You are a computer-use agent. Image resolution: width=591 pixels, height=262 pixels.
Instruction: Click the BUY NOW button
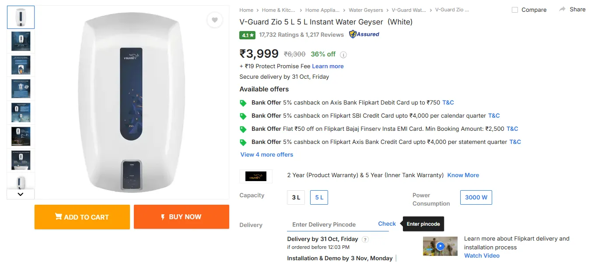pos(182,217)
